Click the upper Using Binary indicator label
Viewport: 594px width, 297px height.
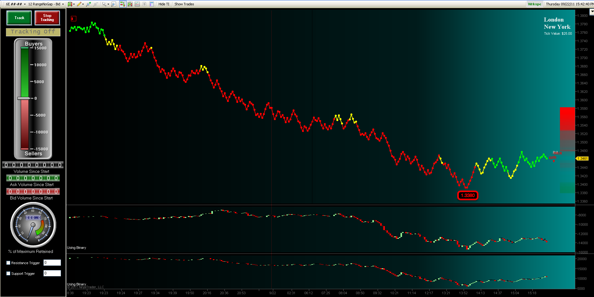(77, 248)
